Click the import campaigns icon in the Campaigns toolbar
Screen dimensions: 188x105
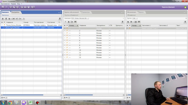point(17,19)
